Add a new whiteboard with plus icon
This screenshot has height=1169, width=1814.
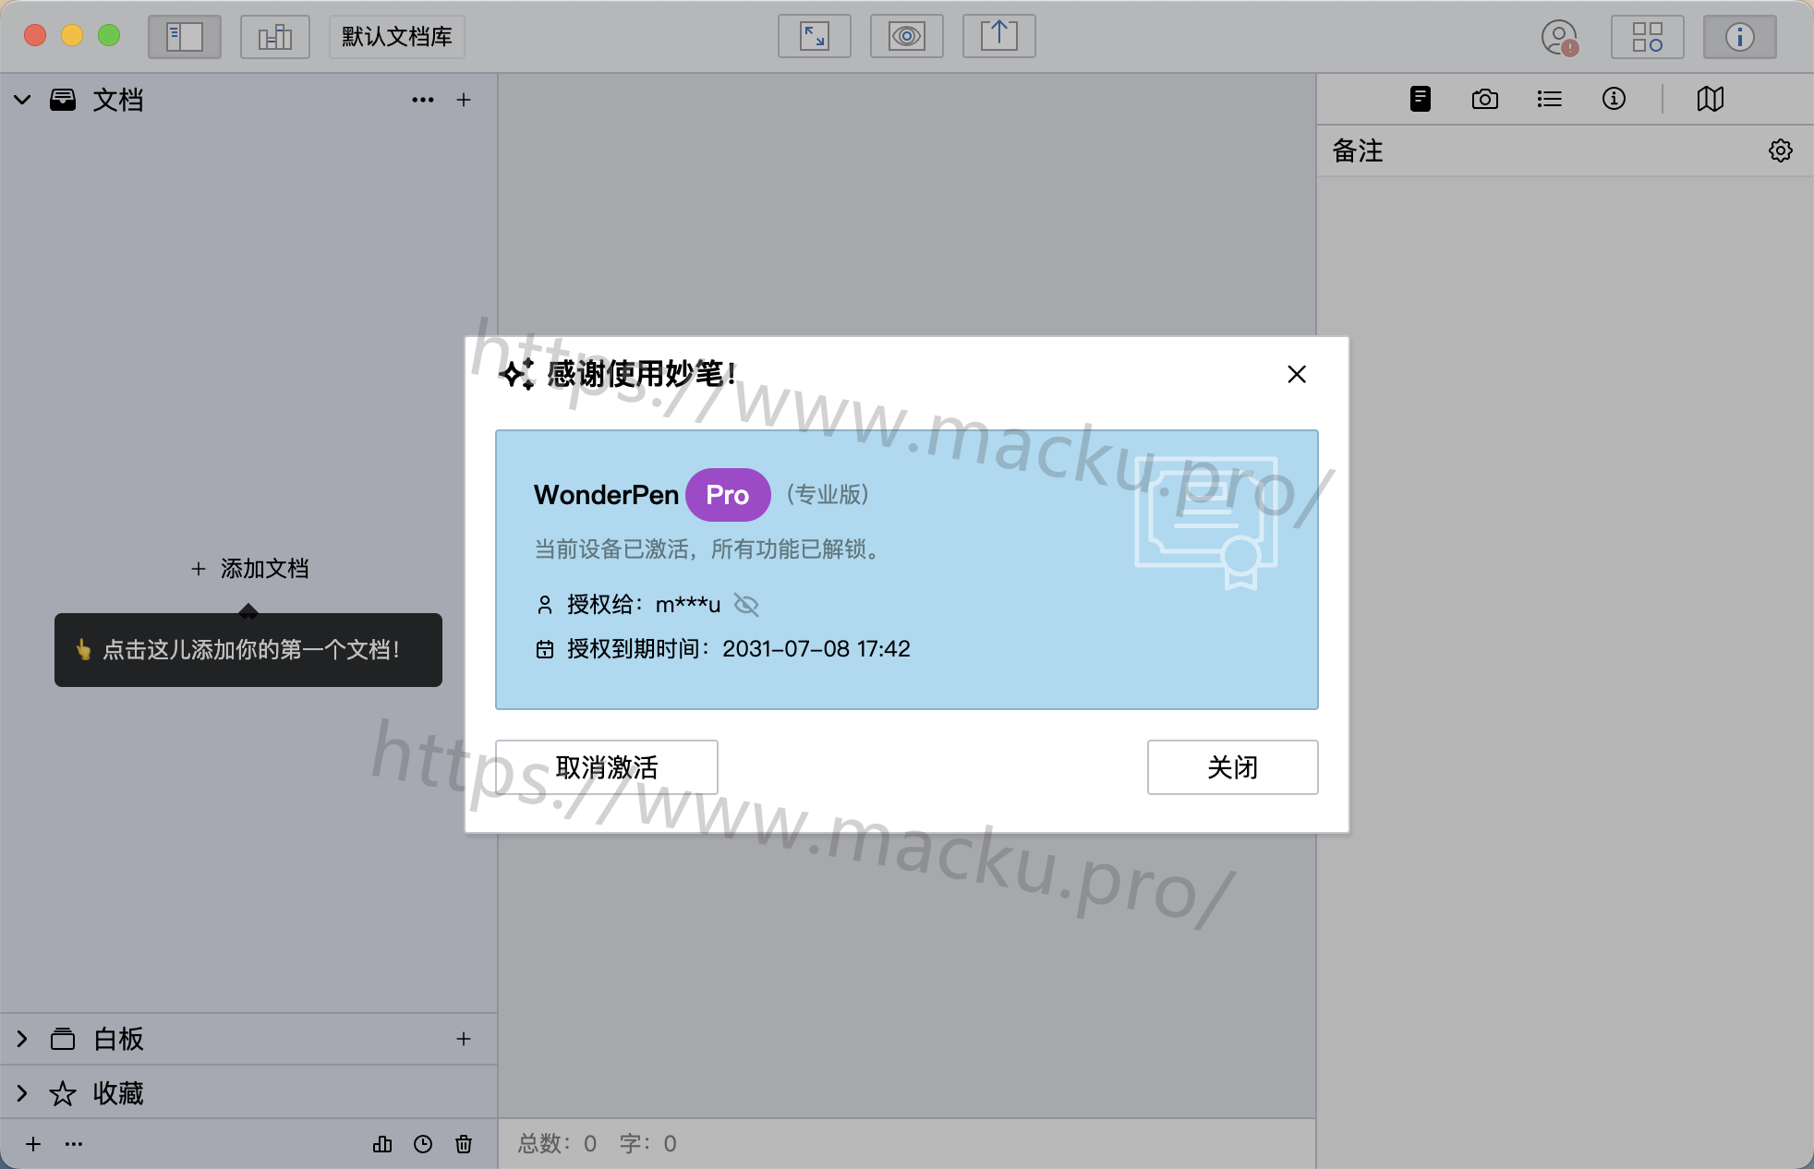click(464, 1039)
